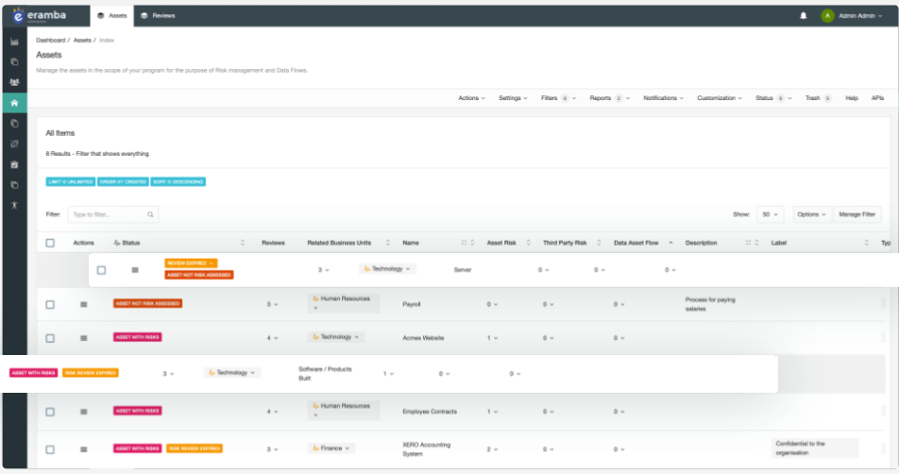Viewport: 899px width, 474px height.
Task: Open the Show 50 rows dropdown
Action: point(770,214)
